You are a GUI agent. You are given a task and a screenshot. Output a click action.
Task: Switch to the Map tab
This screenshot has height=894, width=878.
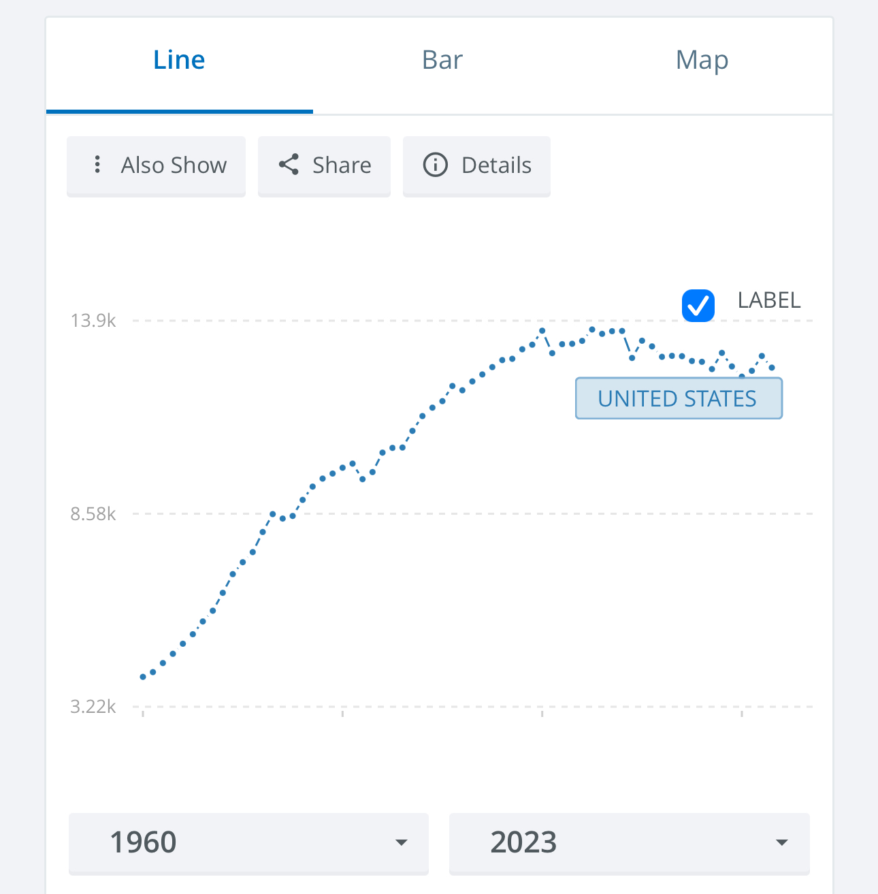702,60
